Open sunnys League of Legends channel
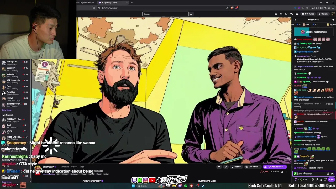Screen dimensions: 336x189 click(x=15, y=99)
